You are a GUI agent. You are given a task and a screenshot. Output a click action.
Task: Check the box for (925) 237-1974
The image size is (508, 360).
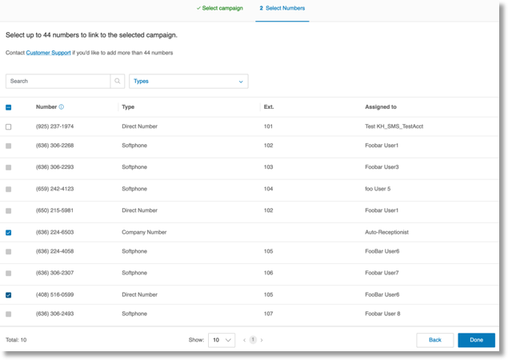(x=9, y=126)
